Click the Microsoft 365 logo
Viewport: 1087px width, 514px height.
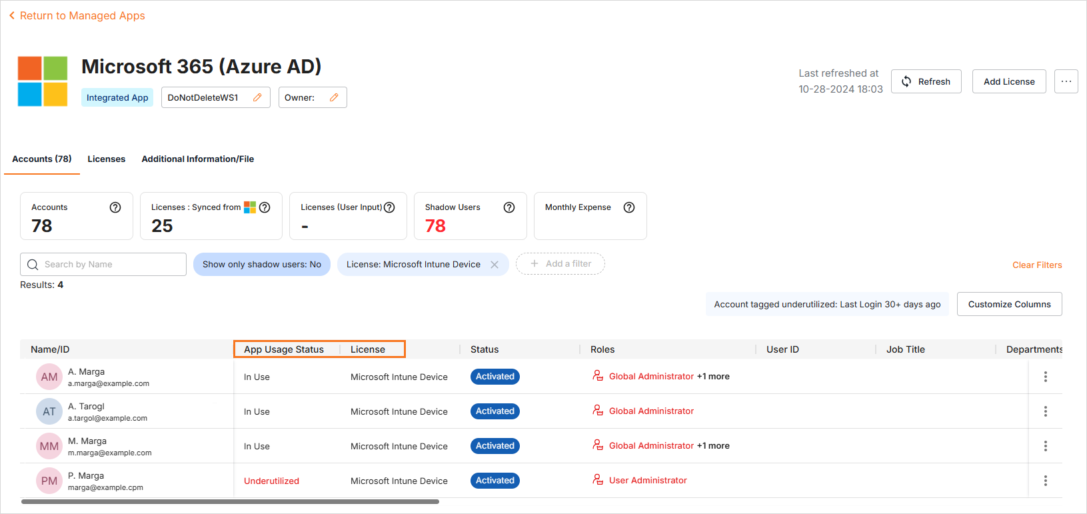pos(43,81)
